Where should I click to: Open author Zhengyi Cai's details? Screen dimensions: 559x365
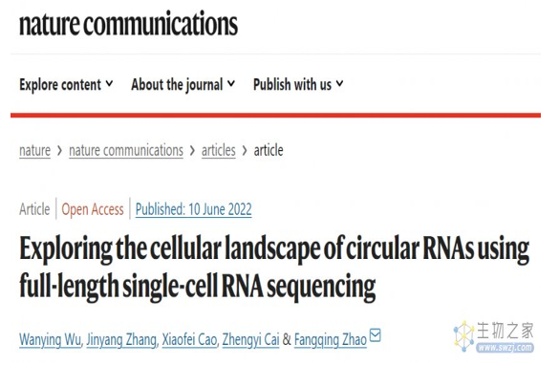coord(250,340)
